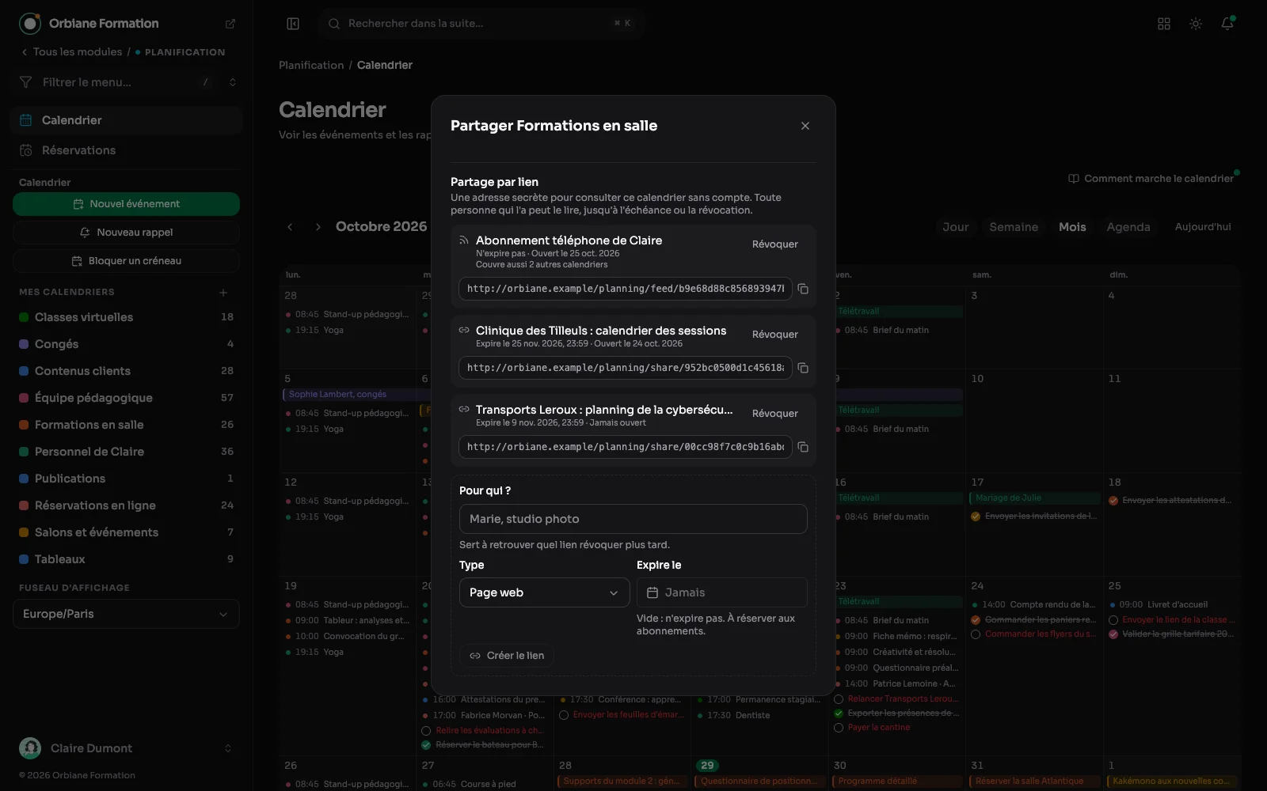Switch theme with the sun icon
The image size is (1267, 791).
coord(1196,24)
